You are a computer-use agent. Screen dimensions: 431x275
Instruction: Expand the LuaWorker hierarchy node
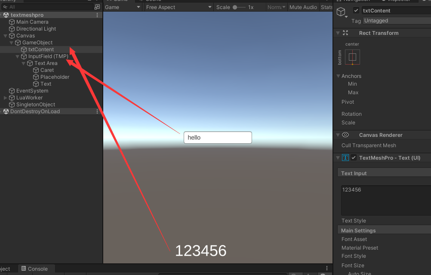pos(6,98)
